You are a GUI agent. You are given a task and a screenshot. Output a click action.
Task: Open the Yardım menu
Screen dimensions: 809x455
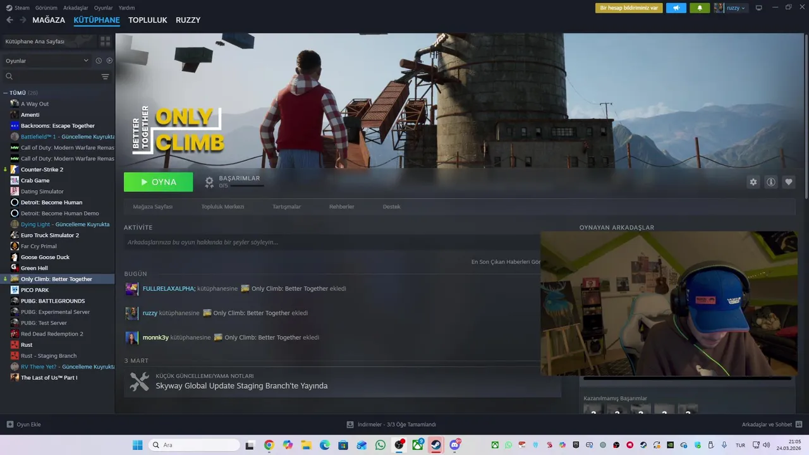(x=126, y=8)
